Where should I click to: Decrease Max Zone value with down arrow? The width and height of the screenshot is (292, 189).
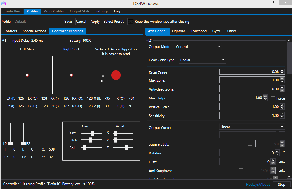[282, 82]
